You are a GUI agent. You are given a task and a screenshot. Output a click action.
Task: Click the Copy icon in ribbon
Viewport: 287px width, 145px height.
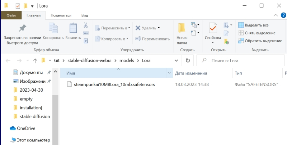(53, 28)
